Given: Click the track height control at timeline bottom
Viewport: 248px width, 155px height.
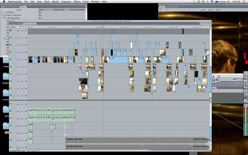Looking at the screenshot, I should (x=23, y=151).
